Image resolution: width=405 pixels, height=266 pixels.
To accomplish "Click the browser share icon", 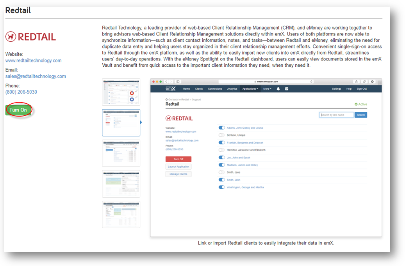I will [357, 82].
